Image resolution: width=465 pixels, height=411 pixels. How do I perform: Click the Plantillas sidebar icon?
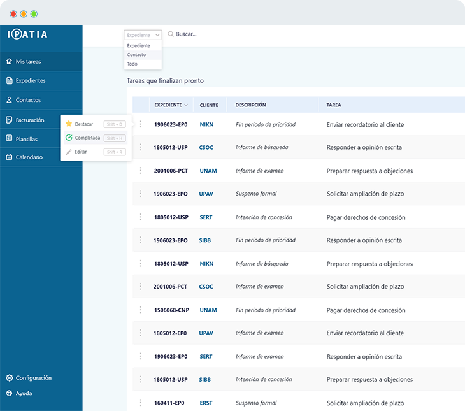point(9,138)
